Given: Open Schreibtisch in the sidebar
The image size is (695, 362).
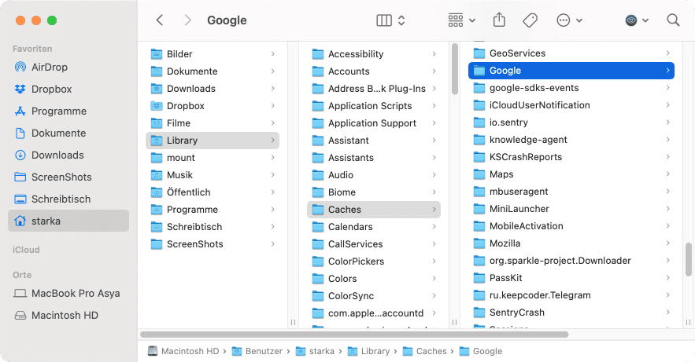Looking at the screenshot, I should [x=68, y=199].
